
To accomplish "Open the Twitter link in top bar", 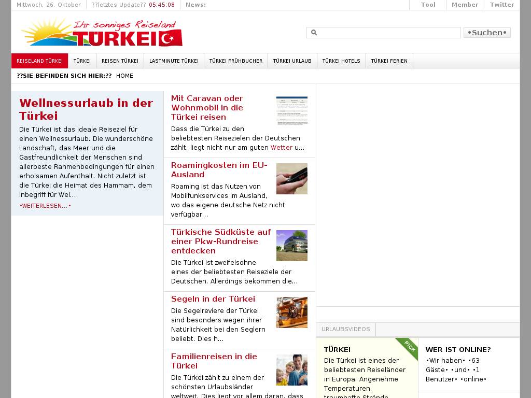I will [x=501, y=5].
